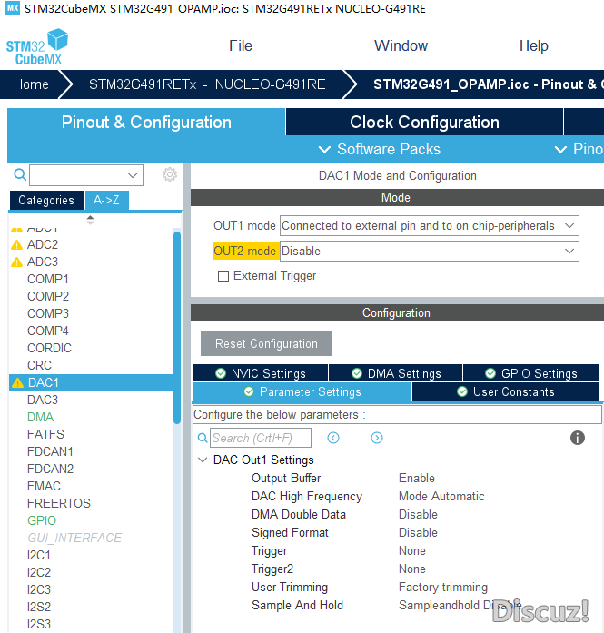Click the sort arrows above the peripheral list
604x633 pixels.
tap(90, 220)
